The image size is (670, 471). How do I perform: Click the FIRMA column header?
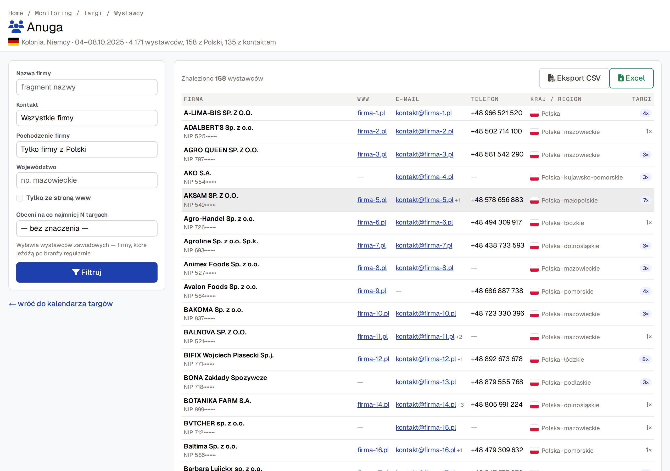[193, 99]
